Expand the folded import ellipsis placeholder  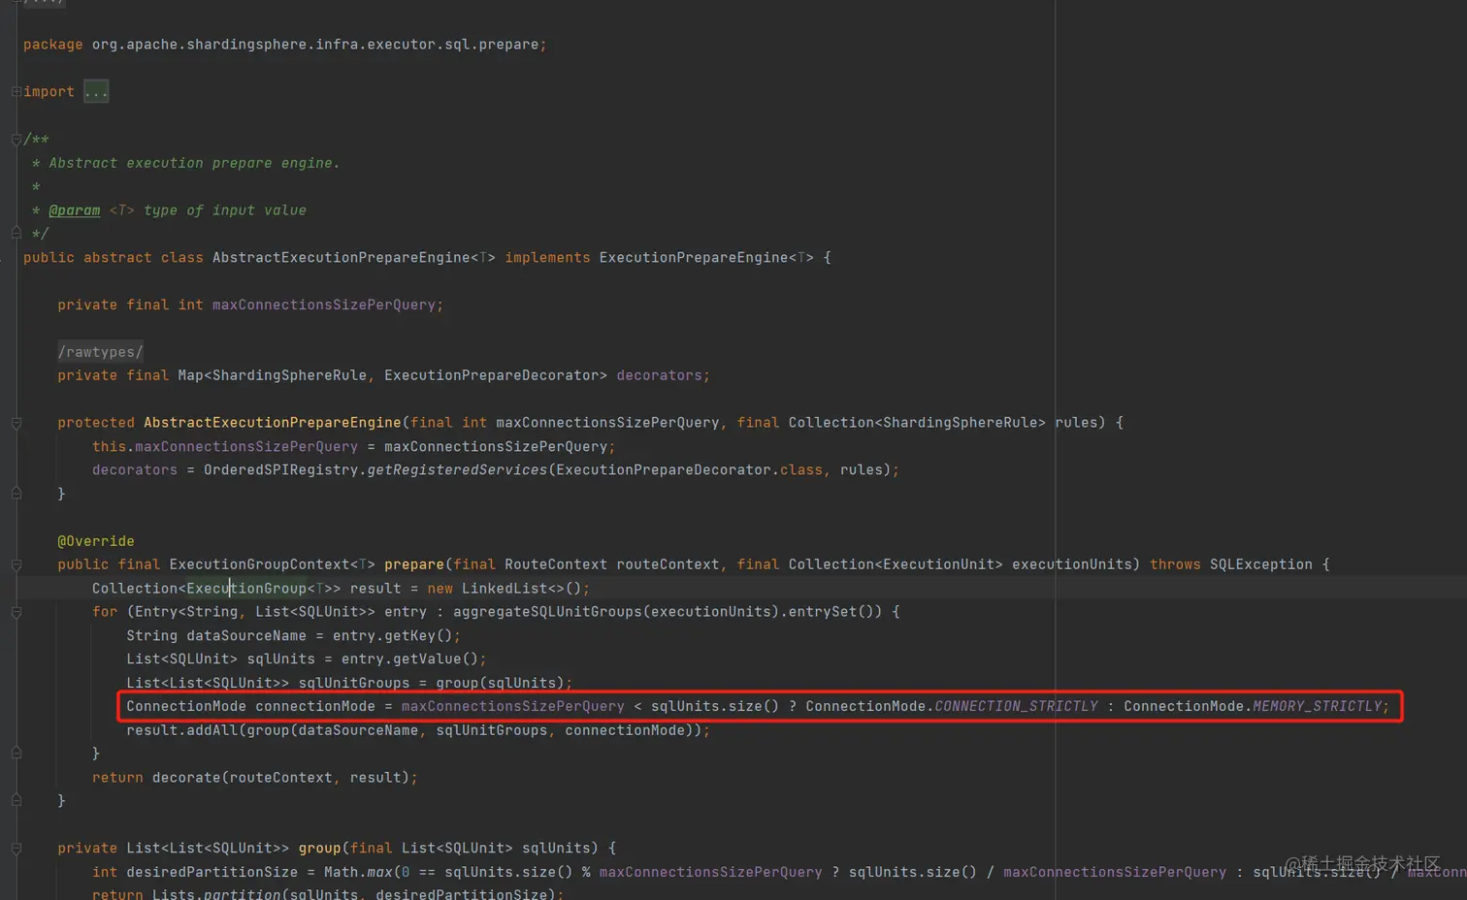tap(96, 92)
